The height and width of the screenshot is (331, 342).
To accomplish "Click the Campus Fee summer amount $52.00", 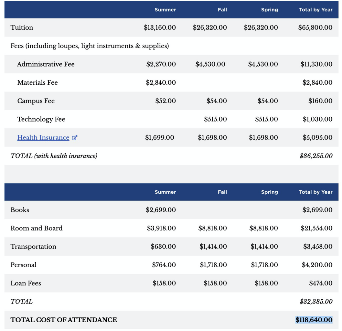I will 165,101.
